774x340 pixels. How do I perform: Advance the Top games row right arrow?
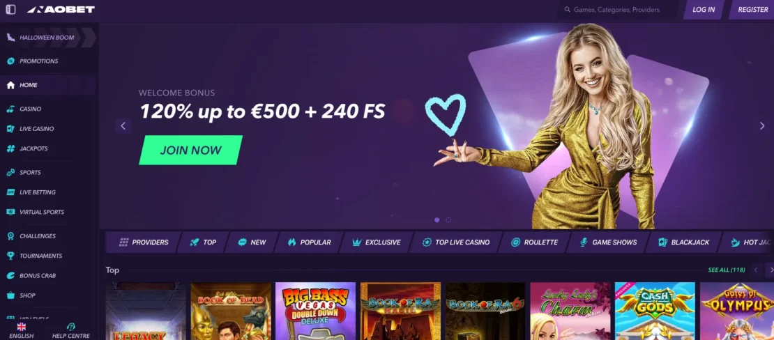(x=770, y=270)
